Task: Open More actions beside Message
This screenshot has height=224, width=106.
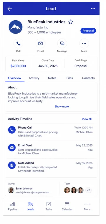Action: pyautogui.click(x=84, y=43)
